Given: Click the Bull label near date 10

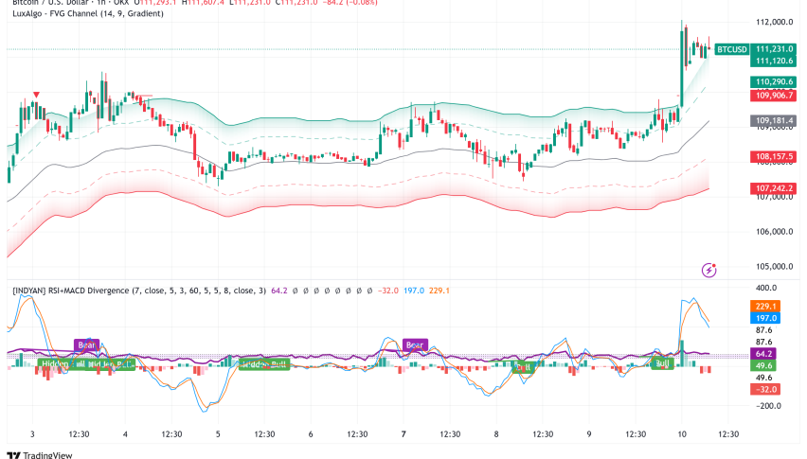Looking at the screenshot, I should pos(662,363).
